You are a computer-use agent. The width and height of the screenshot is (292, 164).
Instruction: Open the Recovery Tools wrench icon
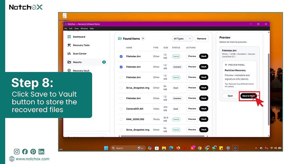[69, 45]
